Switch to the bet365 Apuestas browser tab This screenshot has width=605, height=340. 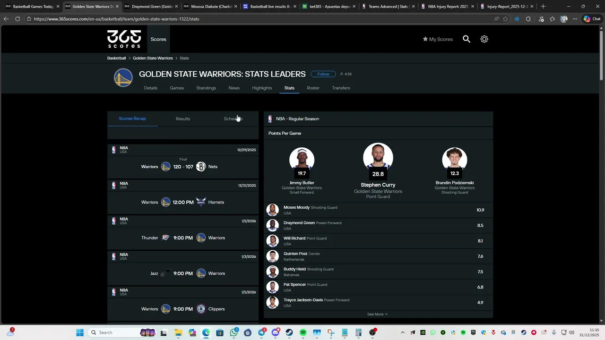(329, 7)
